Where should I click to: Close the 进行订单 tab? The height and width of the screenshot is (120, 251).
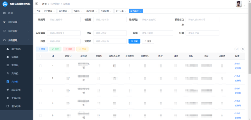click(125, 11)
